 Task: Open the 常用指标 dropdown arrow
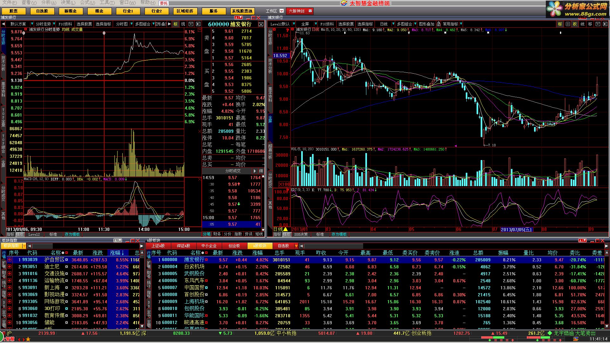pyautogui.click(x=461, y=24)
